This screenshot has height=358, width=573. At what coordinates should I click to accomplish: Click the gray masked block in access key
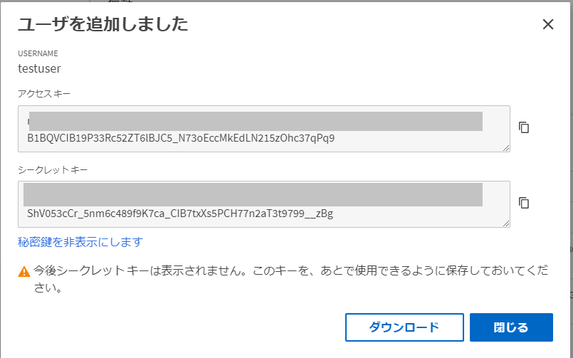tap(256, 121)
